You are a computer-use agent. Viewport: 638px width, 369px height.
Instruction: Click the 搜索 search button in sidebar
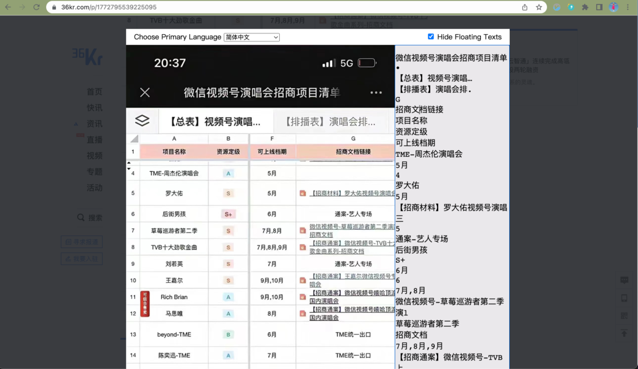tap(90, 217)
